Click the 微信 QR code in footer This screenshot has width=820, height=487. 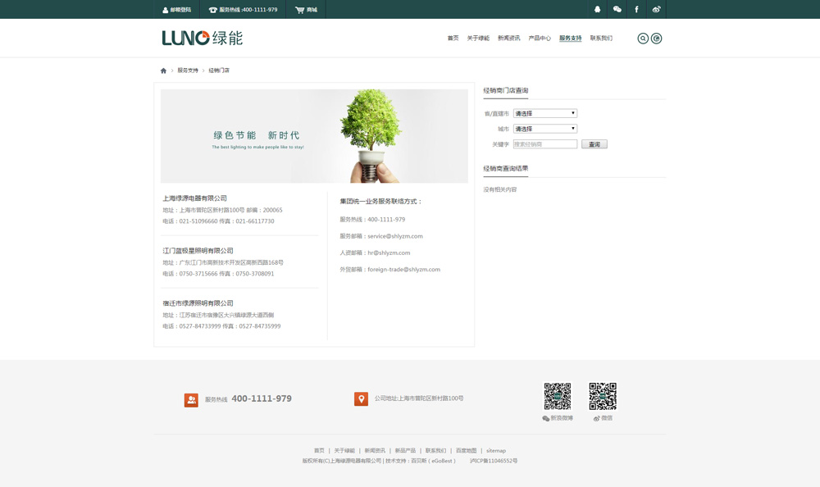point(604,394)
